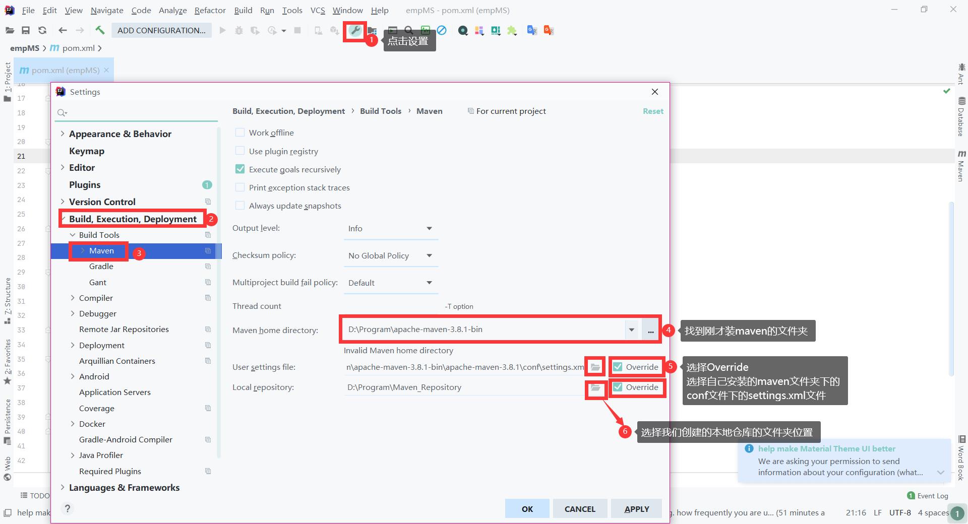Viewport: 968px width, 524px height.
Task: Click the green puzzle plugin icon
Action: click(x=512, y=31)
